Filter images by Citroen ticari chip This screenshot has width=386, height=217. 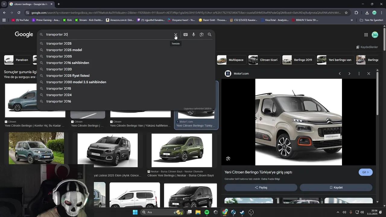point(264,60)
